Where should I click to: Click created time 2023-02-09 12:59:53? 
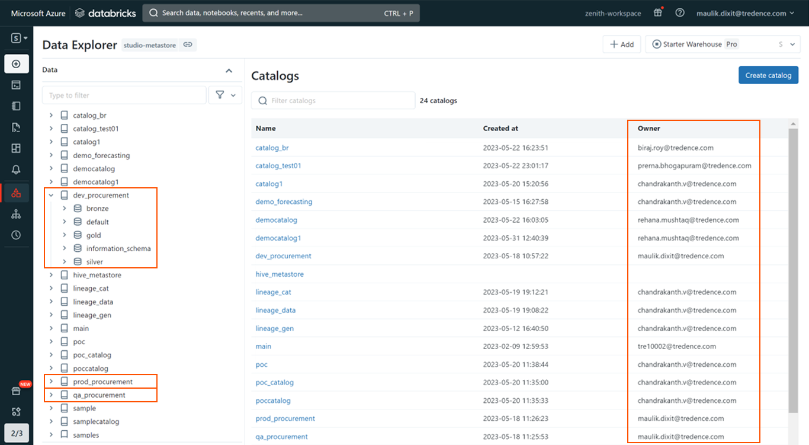[x=515, y=346]
